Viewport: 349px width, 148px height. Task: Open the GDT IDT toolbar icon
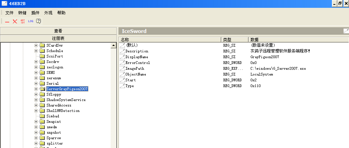[23, 21]
